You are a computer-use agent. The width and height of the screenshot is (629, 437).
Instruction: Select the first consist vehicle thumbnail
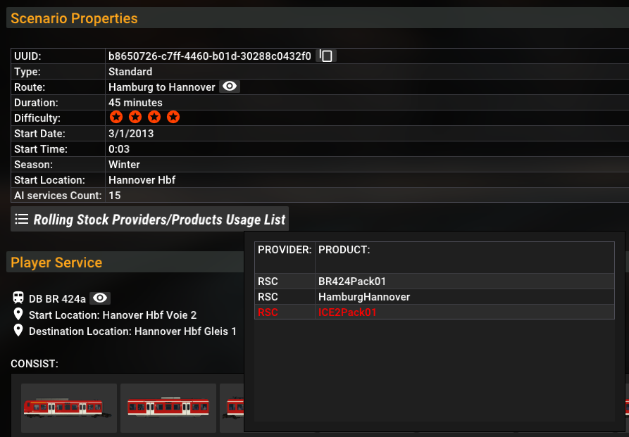[68, 407]
